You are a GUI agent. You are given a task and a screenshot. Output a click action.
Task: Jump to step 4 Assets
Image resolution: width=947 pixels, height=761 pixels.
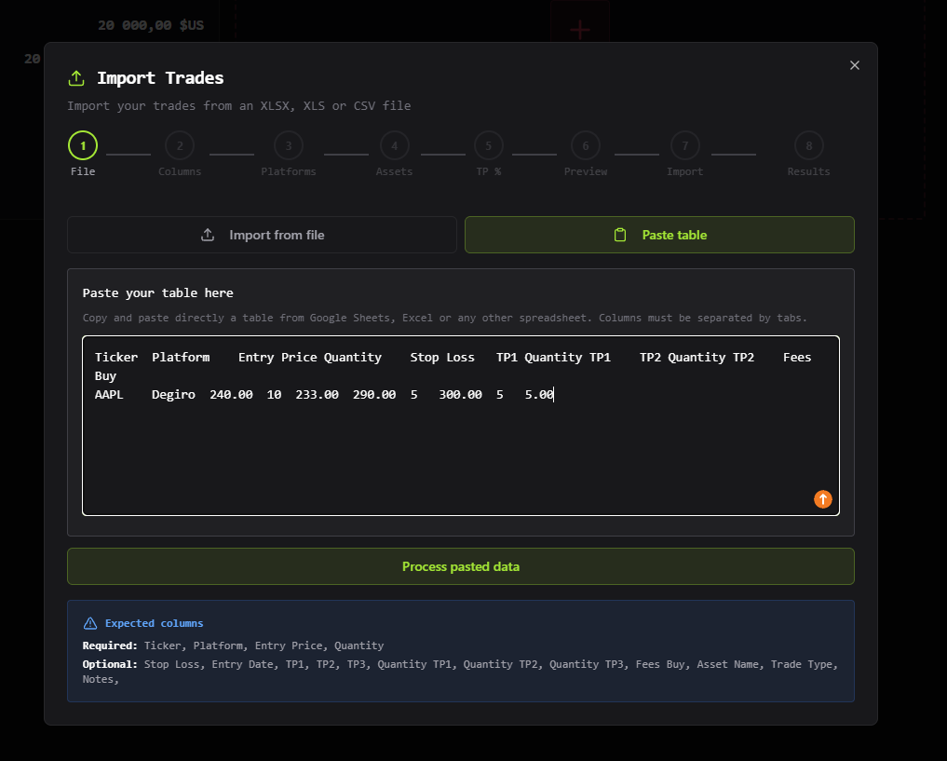click(x=394, y=146)
